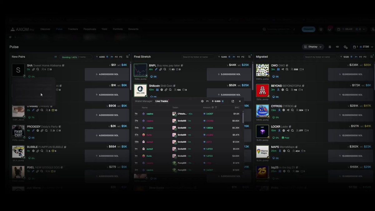Close the Live Trades popup
The height and width of the screenshot is (211, 375).
(x=240, y=101)
